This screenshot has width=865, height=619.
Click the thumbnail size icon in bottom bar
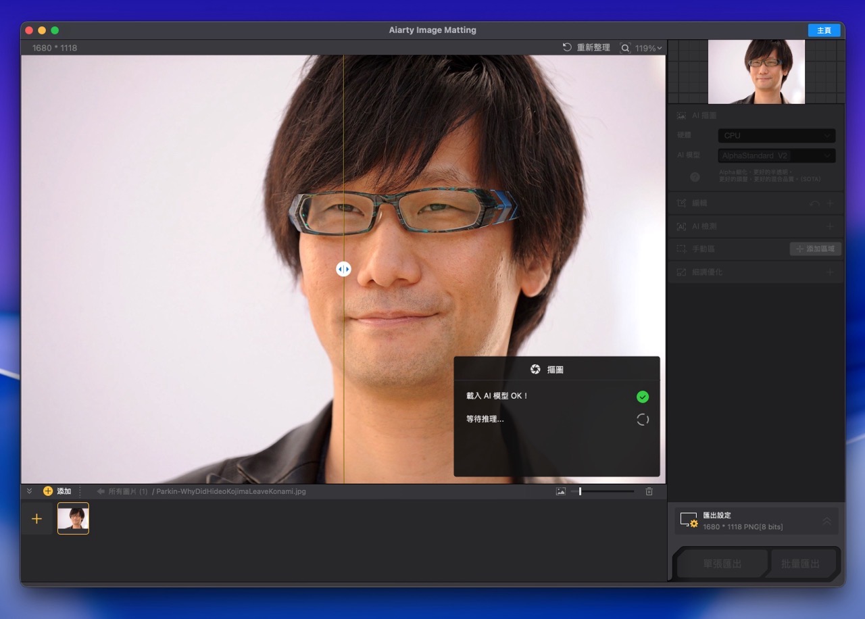pos(560,491)
